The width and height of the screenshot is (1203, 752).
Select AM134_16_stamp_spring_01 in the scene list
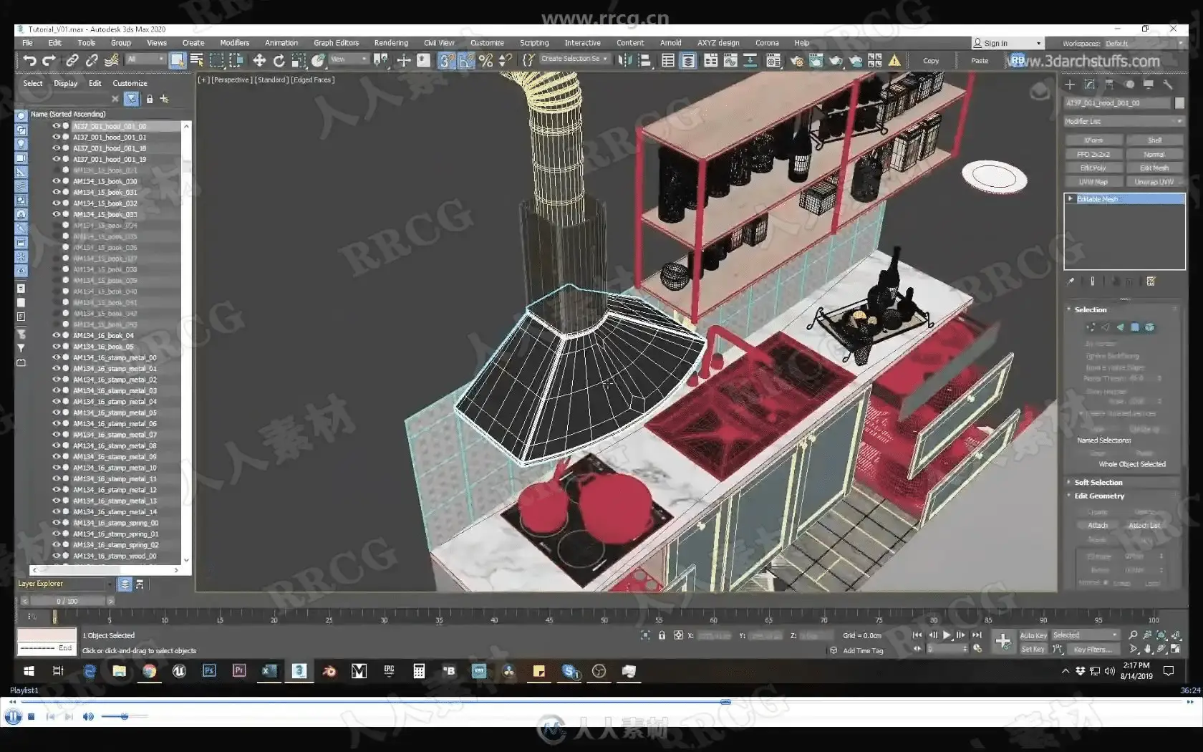coord(115,534)
